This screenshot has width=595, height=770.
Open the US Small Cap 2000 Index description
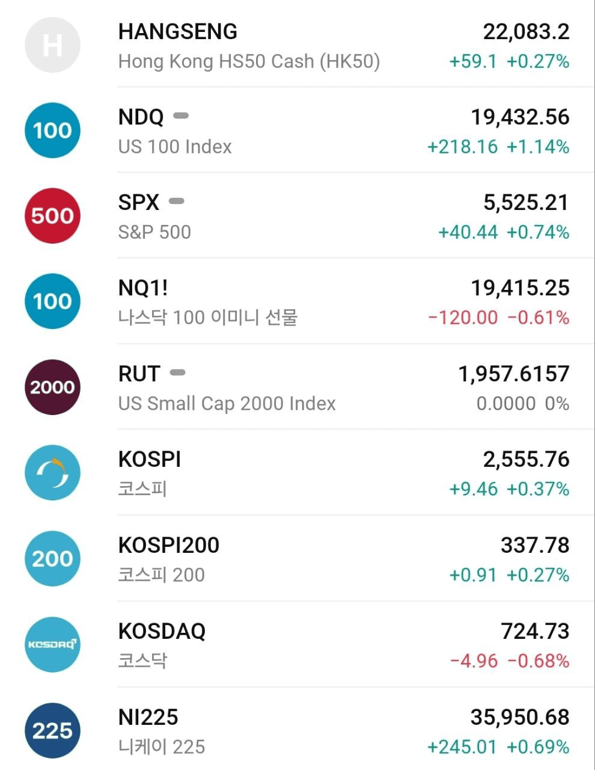coord(227,404)
